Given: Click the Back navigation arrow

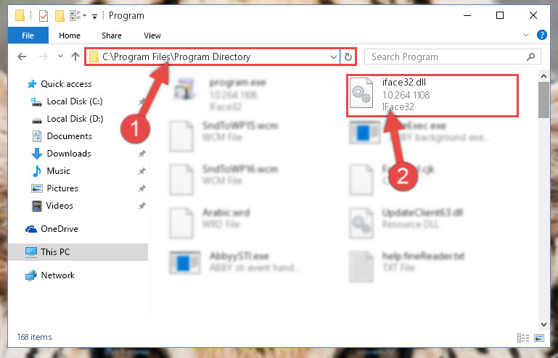Looking at the screenshot, I should pyautogui.click(x=22, y=57).
